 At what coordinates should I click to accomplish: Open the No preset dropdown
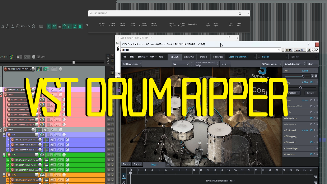[201, 50]
